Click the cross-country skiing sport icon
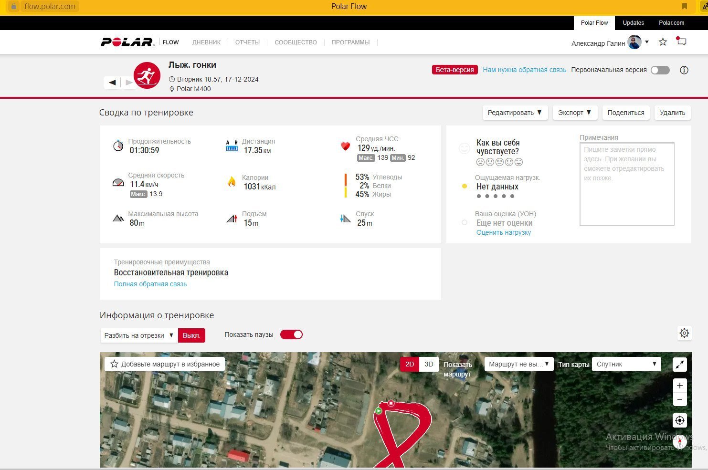This screenshot has width=708, height=470. tap(147, 75)
